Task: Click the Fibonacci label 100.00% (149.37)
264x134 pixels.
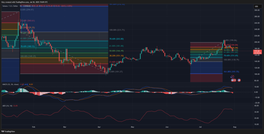Action: point(28,56)
